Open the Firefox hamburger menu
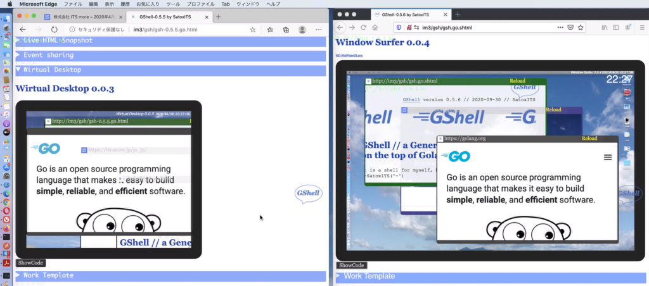This screenshot has width=649, height=286. (x=643, y=27)
